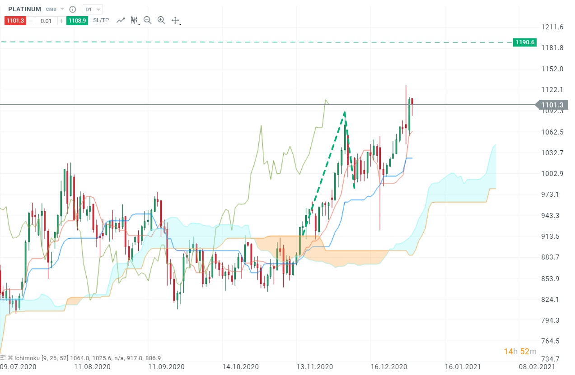Click the 1152.0 price axis label
Screen dimensions: 575x375
(x=552, y=69)
